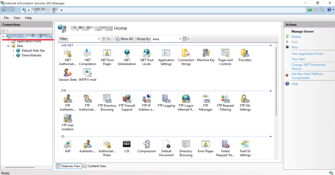Click Show All in filter bar
Screen dimensions: 335x175
click(124, 39)
